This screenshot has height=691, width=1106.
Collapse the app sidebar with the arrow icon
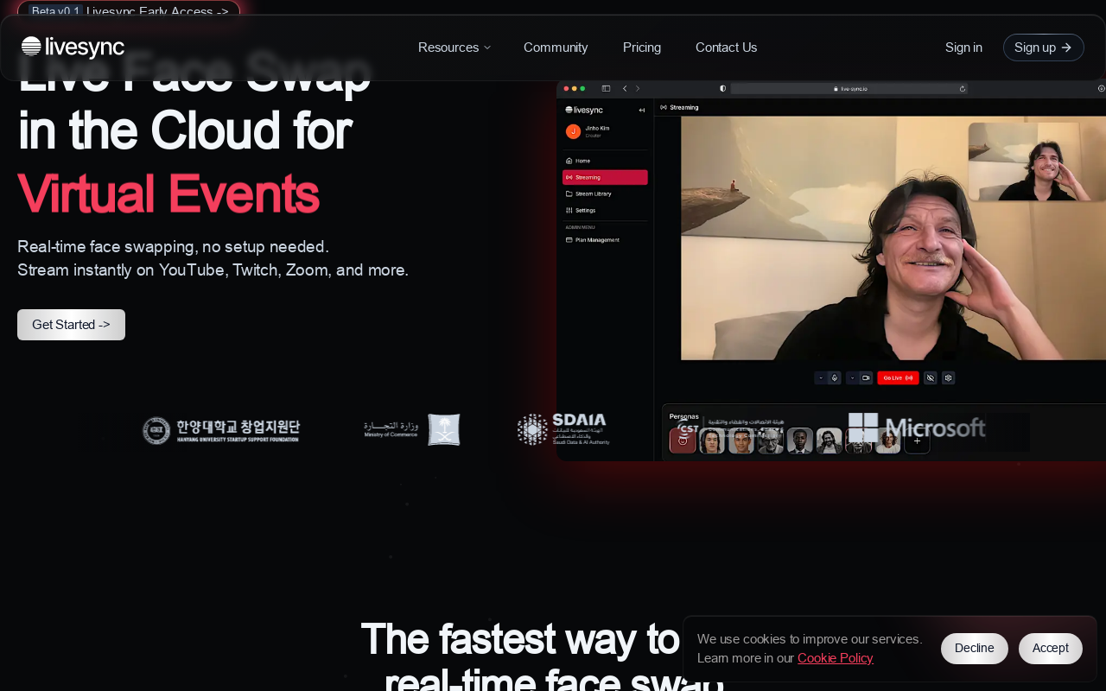pyautogui.click(x=642, y=110)
